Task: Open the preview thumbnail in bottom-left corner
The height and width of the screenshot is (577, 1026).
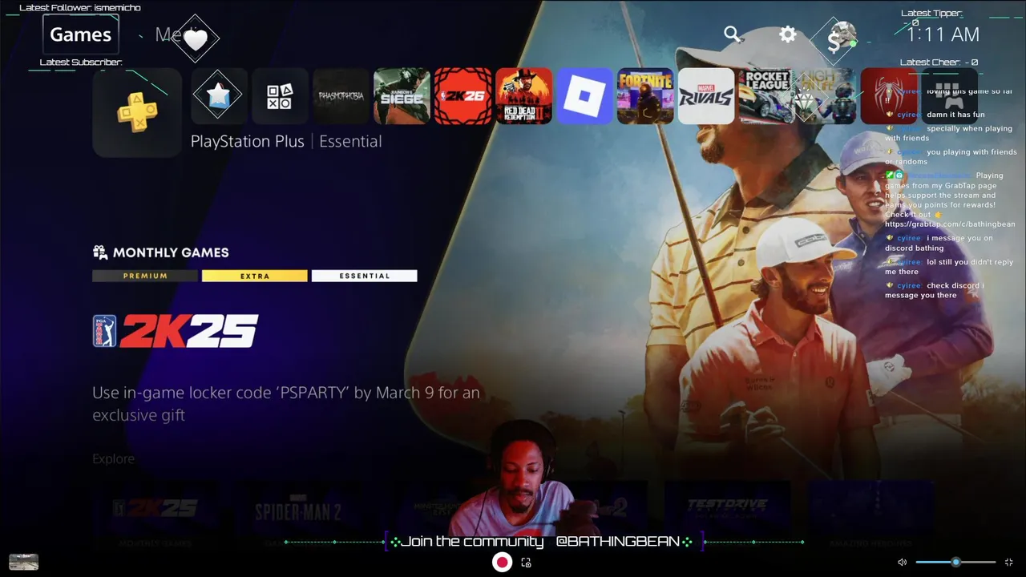Action: (x=23, y=562)
